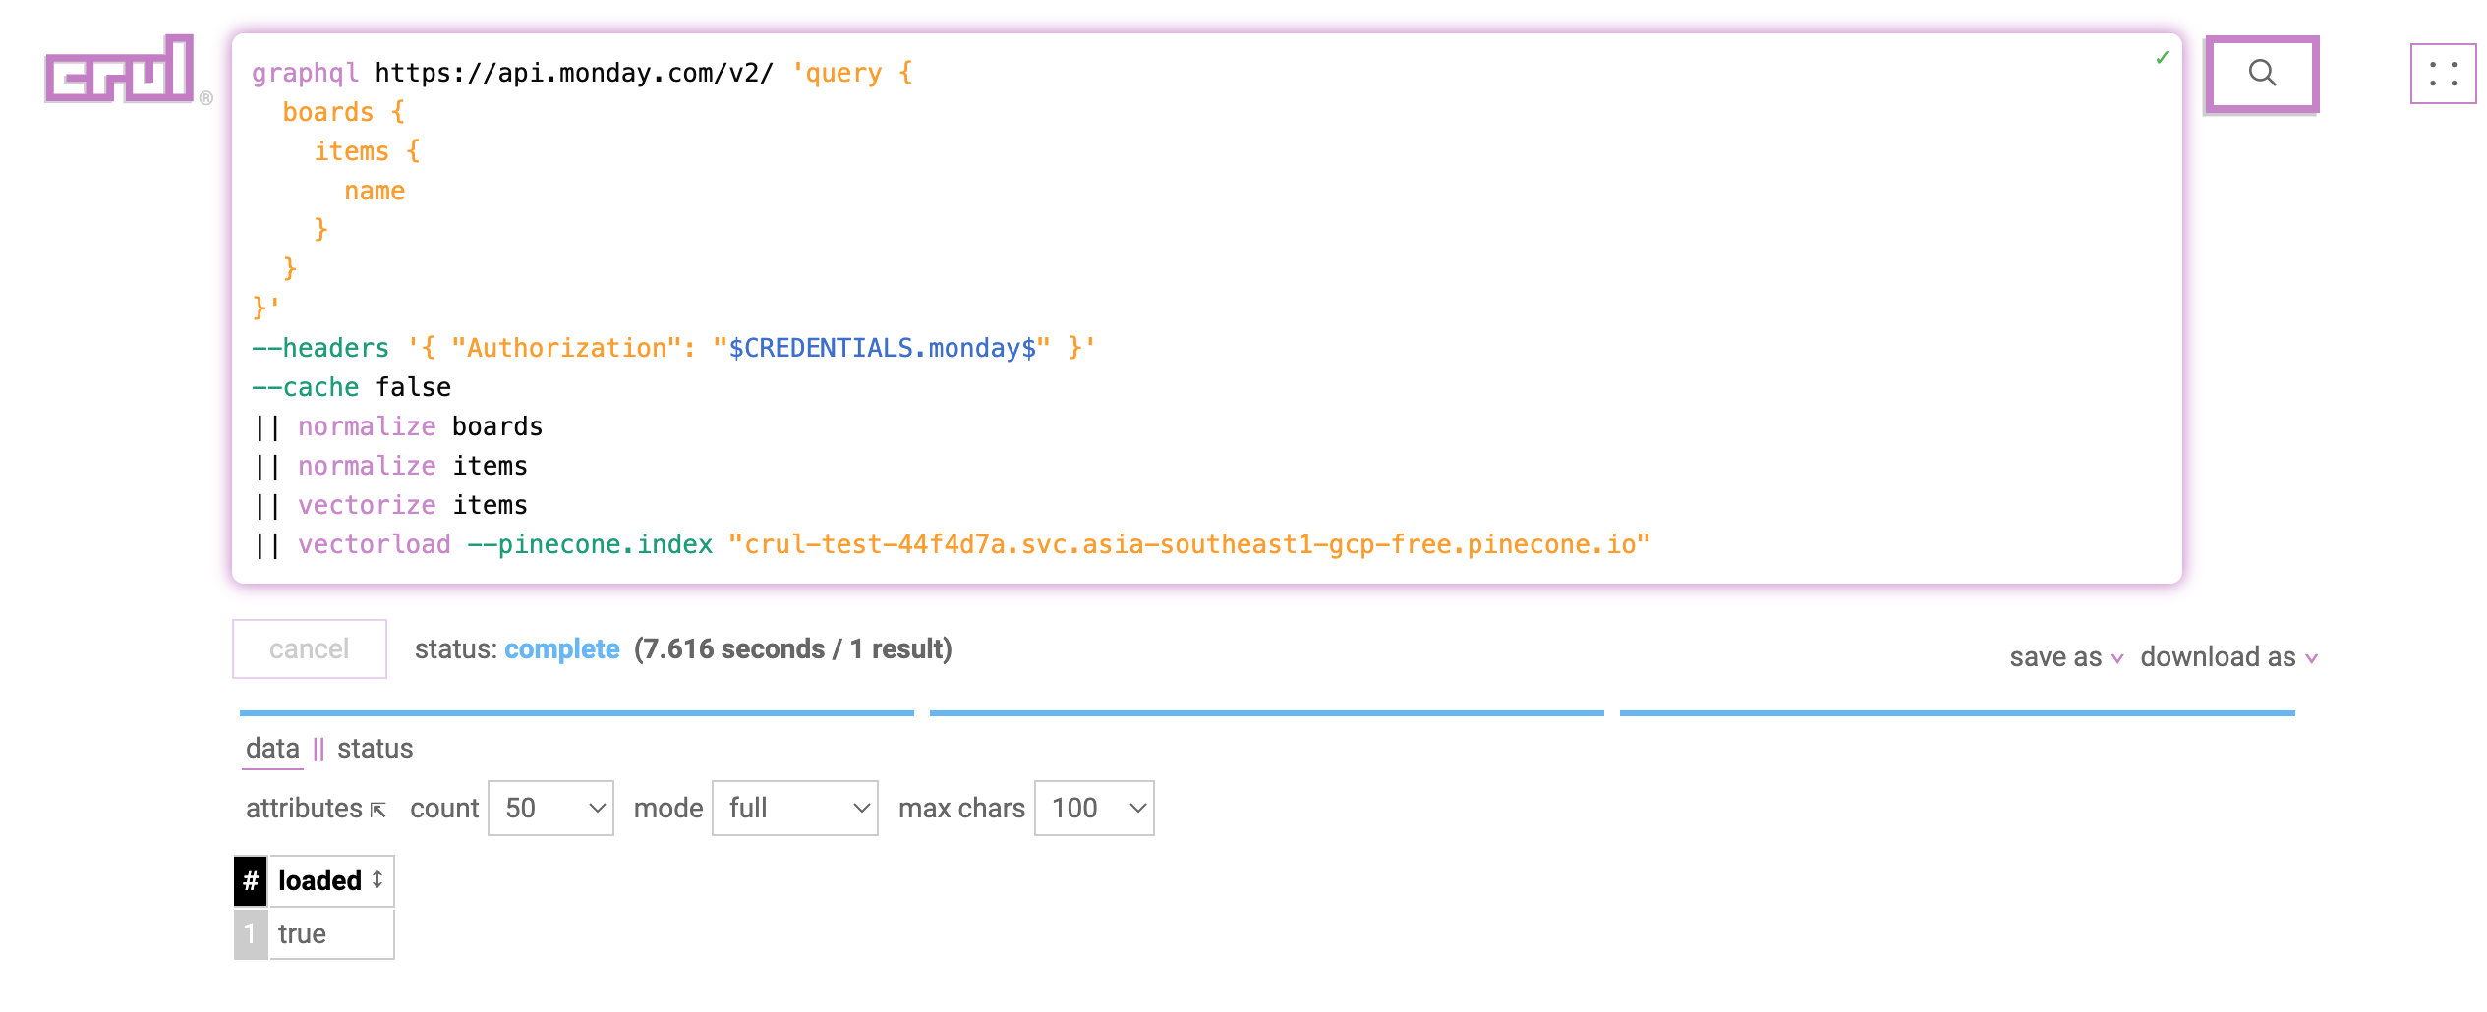Click the crul logo

click(120, 69)
